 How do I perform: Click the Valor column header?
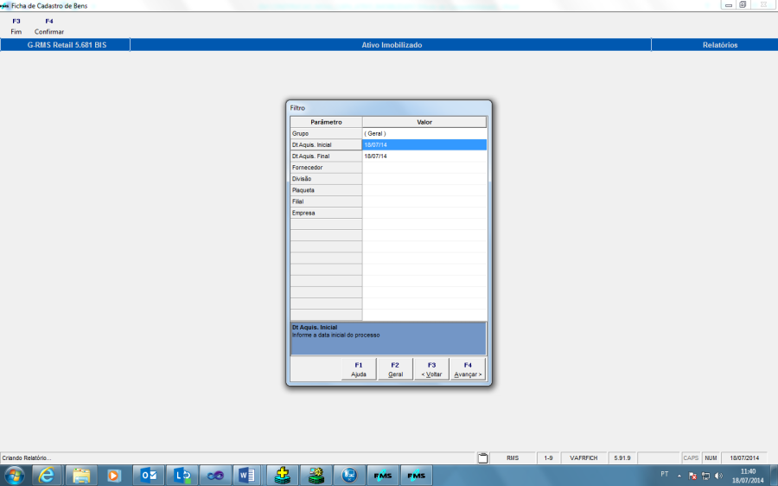coord(424,122)
